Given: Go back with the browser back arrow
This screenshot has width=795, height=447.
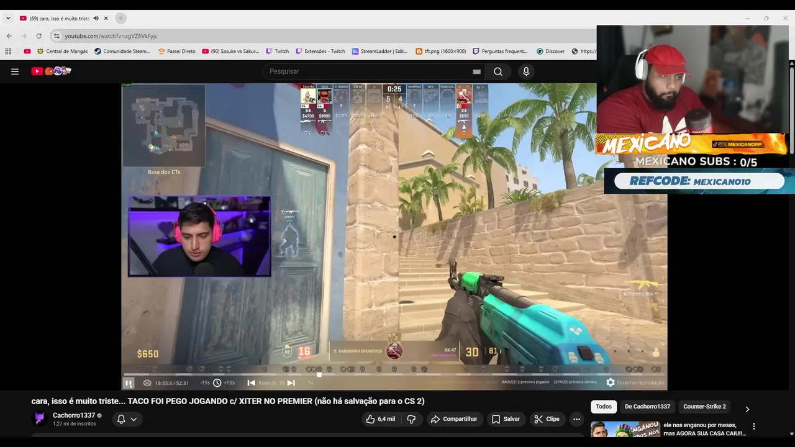Looking at the screenshot, I should click(9, 36).
